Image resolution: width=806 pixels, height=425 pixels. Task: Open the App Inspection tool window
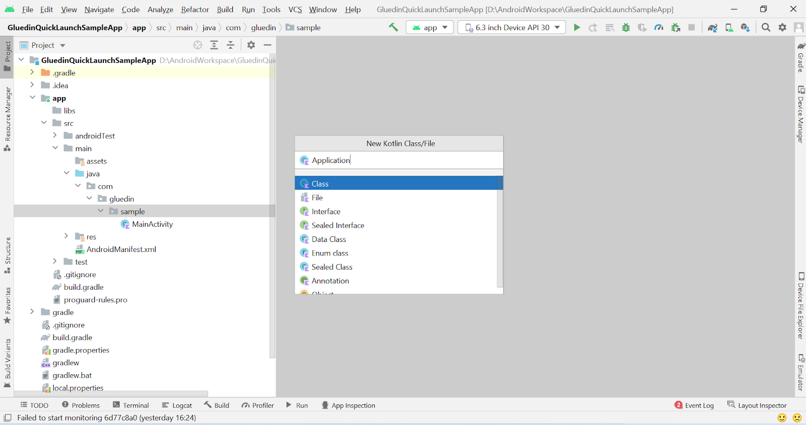pyautogui.click(x=348, y=405)
